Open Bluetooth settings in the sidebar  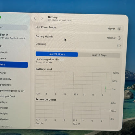point(4,52)
